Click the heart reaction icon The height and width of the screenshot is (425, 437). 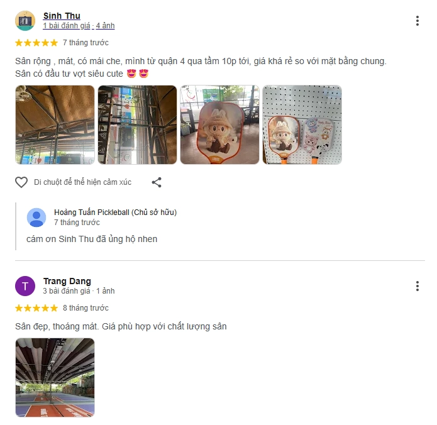pos(21,182)
